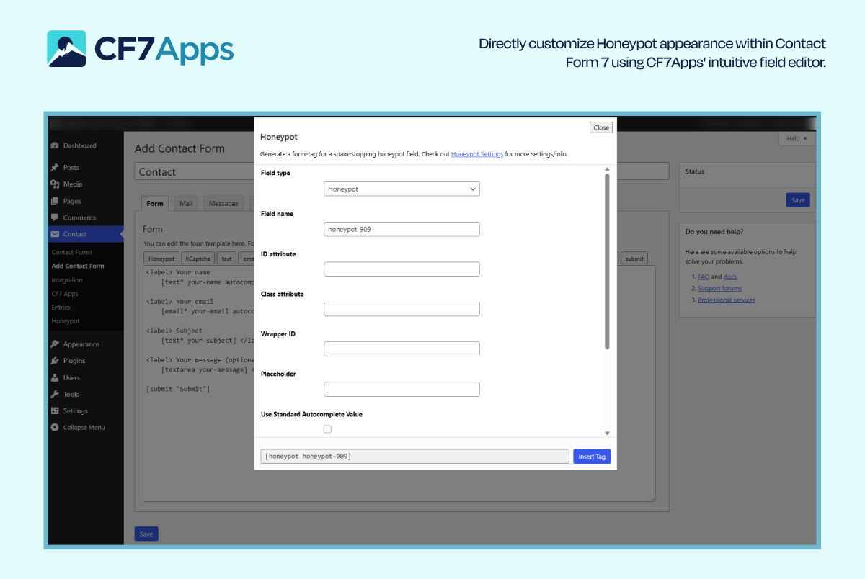Follow the Honeypot Settings link
The width and height of the screenshot is (865, 579).
click(x=477, y=154)
